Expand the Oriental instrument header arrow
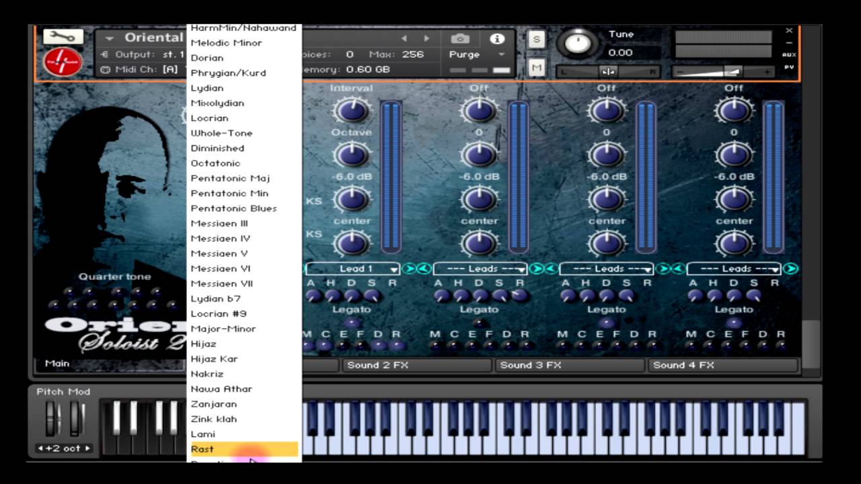861x484 pixels. coord(110,38)
